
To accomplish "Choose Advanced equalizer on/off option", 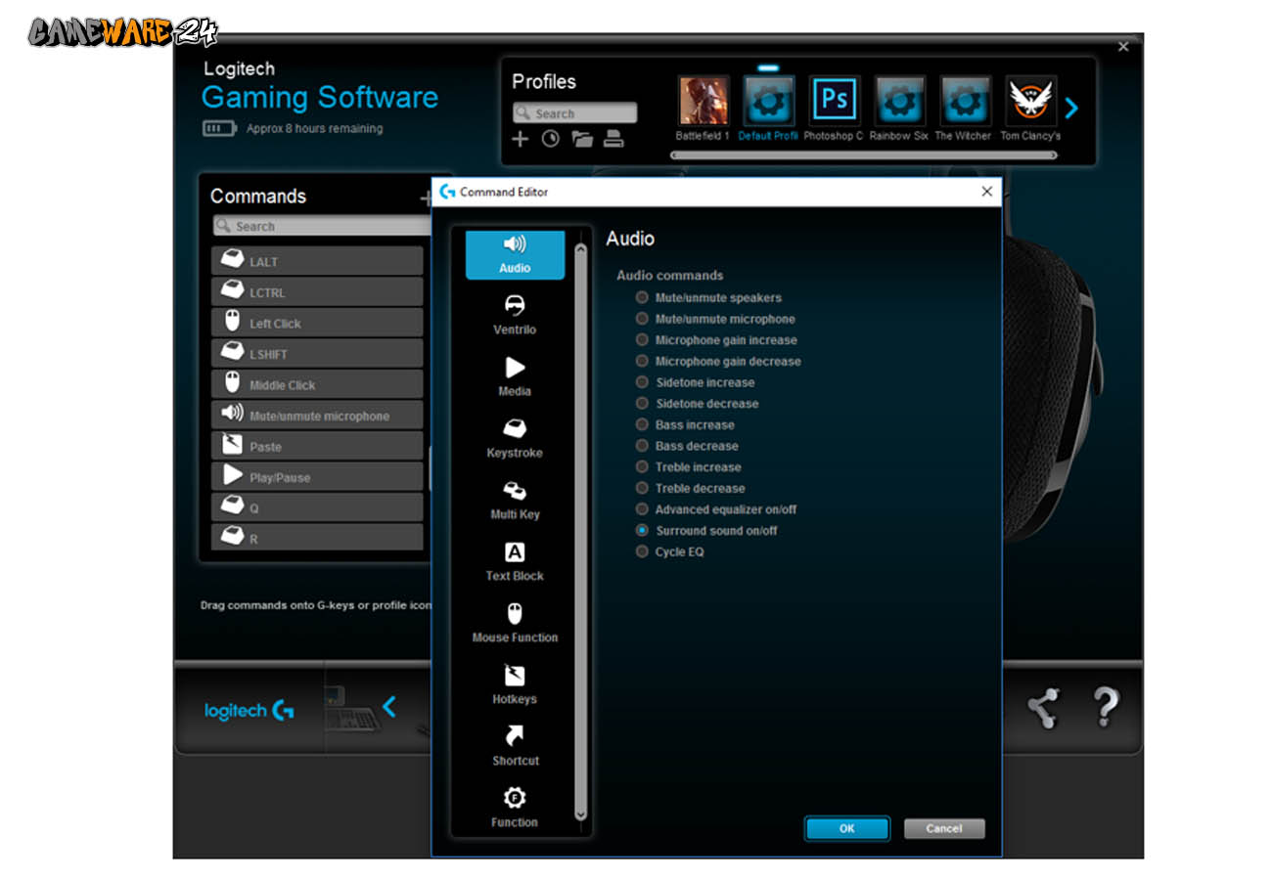I will 642,509.
